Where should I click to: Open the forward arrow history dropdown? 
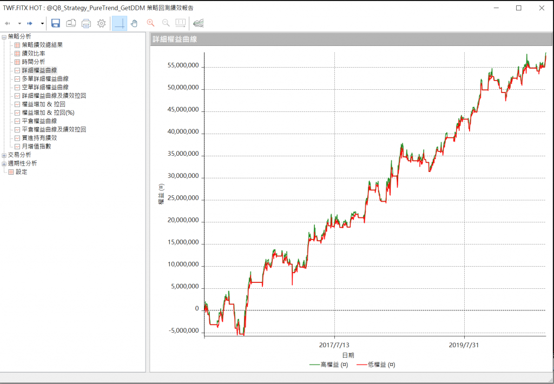coord(42,24)
